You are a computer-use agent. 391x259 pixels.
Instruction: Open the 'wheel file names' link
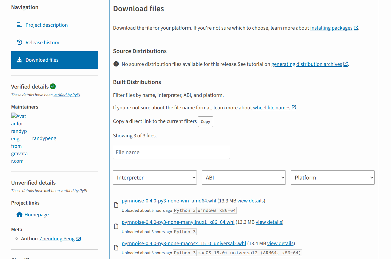pos(272,108)
